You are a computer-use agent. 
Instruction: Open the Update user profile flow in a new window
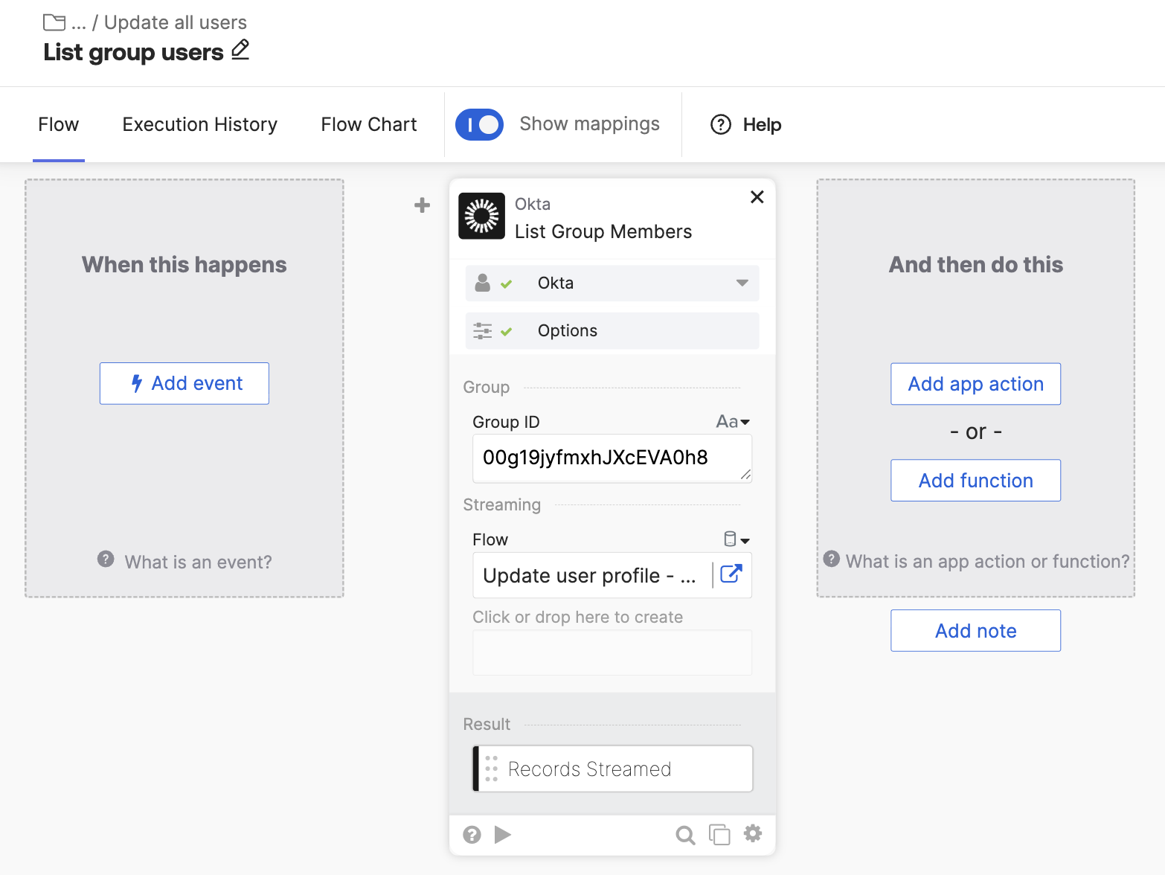(731, 574)
